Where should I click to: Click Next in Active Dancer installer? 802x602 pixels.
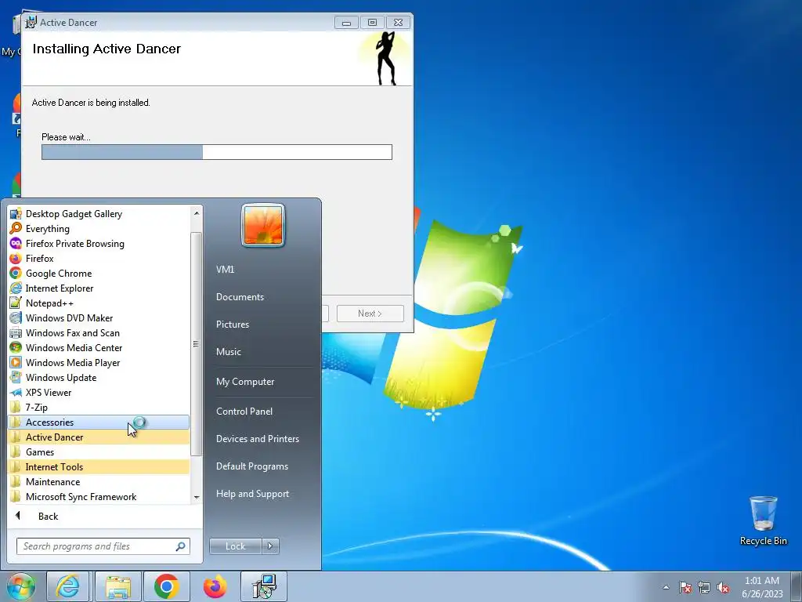tap(370, 314)
